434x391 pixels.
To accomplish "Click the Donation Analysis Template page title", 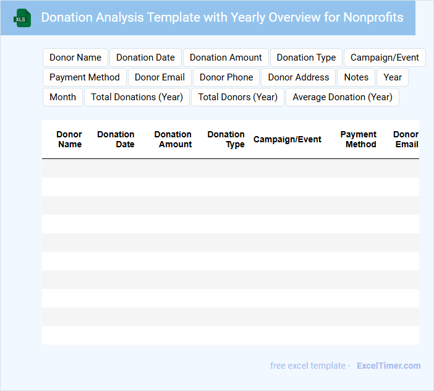I will [x=223, y=17].
